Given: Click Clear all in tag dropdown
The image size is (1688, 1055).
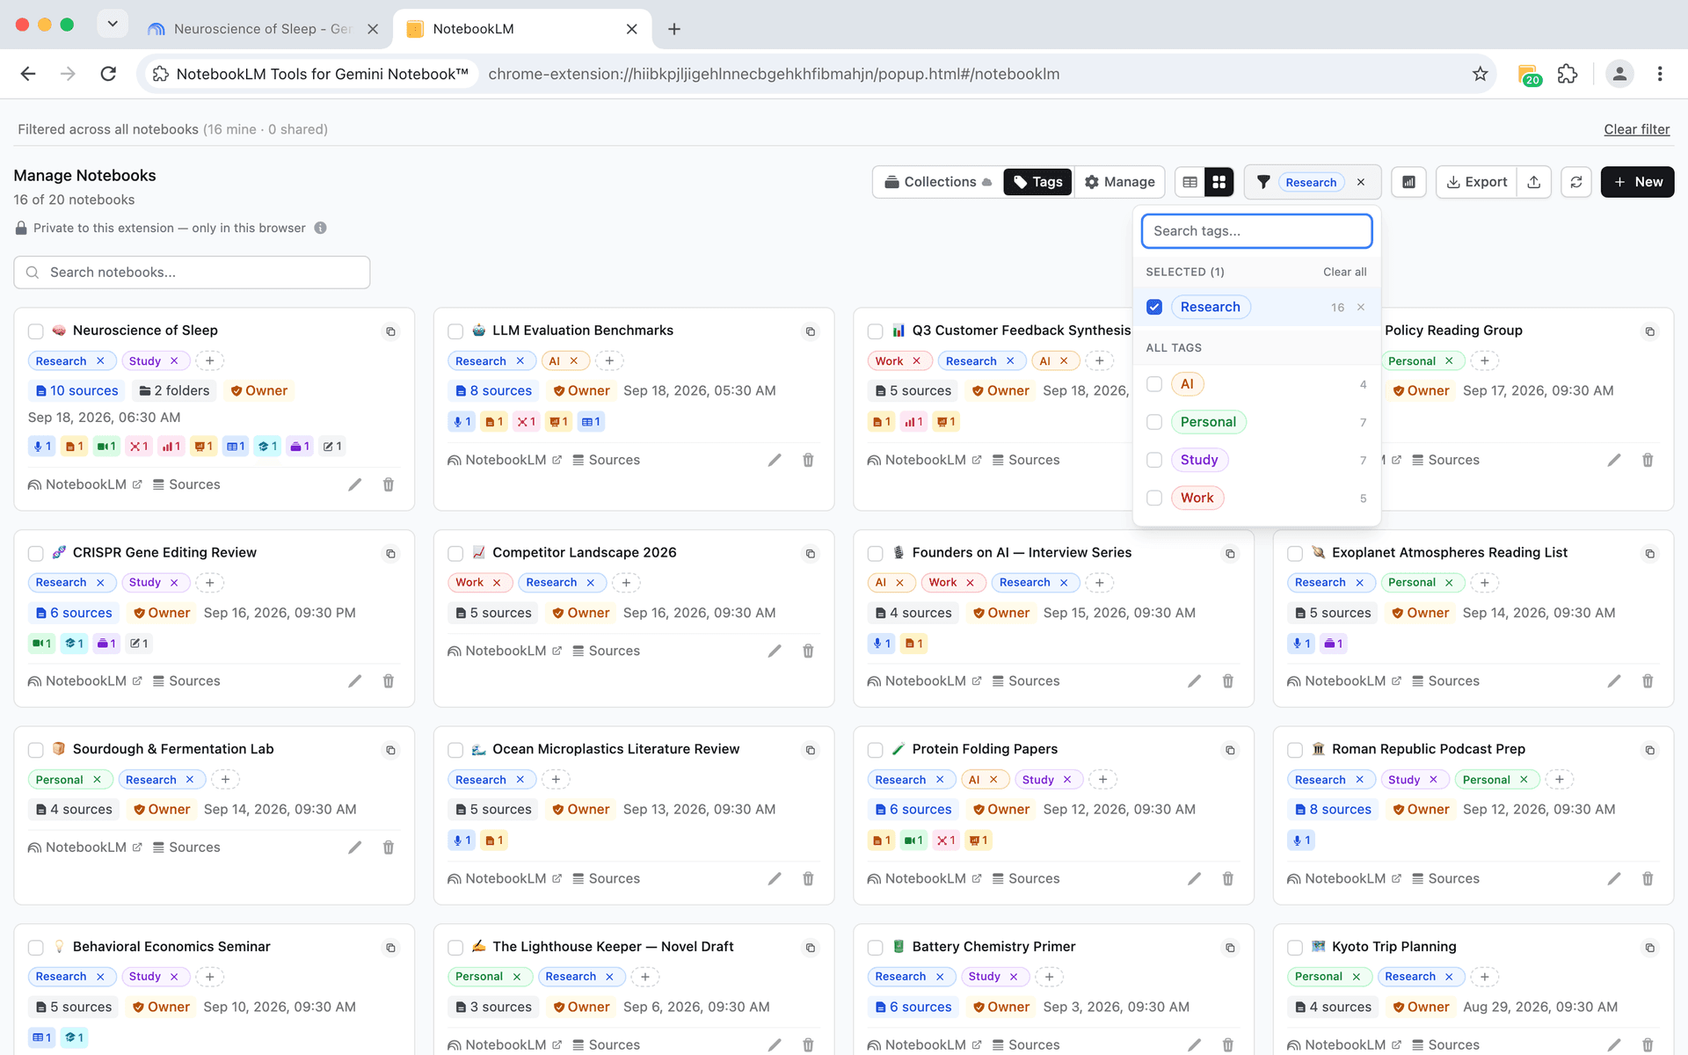Looking at the screenshot, I should click(1344, 272).
